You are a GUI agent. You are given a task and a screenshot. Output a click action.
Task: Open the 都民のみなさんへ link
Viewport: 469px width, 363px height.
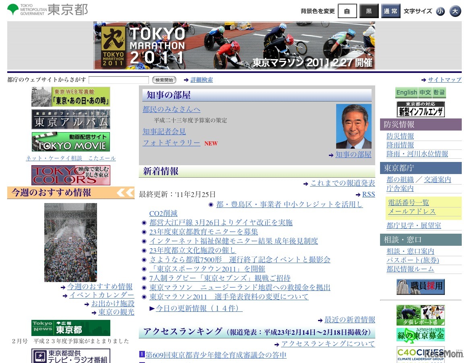171,109
